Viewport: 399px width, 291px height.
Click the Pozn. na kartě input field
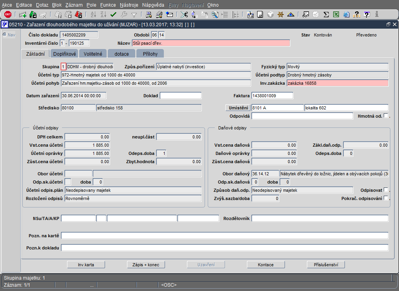tap(225, 236)
